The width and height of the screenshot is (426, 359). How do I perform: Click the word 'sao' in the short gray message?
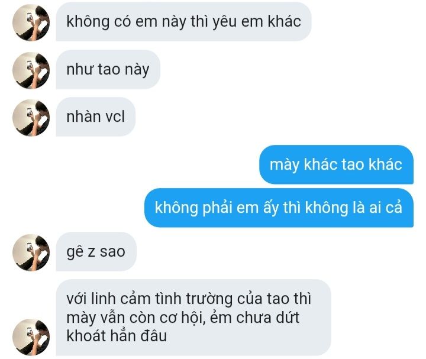[x=112, y=252]
